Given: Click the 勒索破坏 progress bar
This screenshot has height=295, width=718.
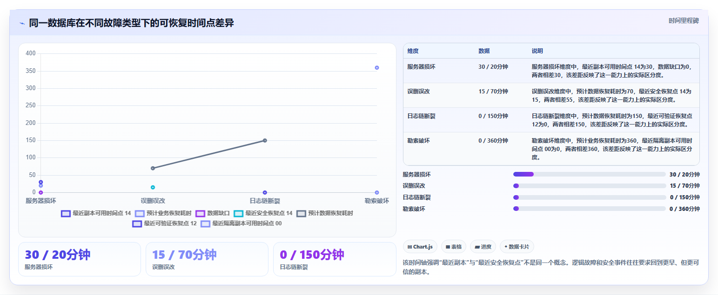Looking at the screenshot, I should (589, 209).
